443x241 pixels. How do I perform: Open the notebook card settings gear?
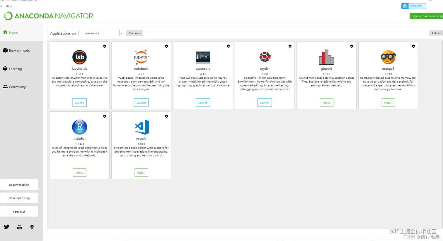click(166, 46)
